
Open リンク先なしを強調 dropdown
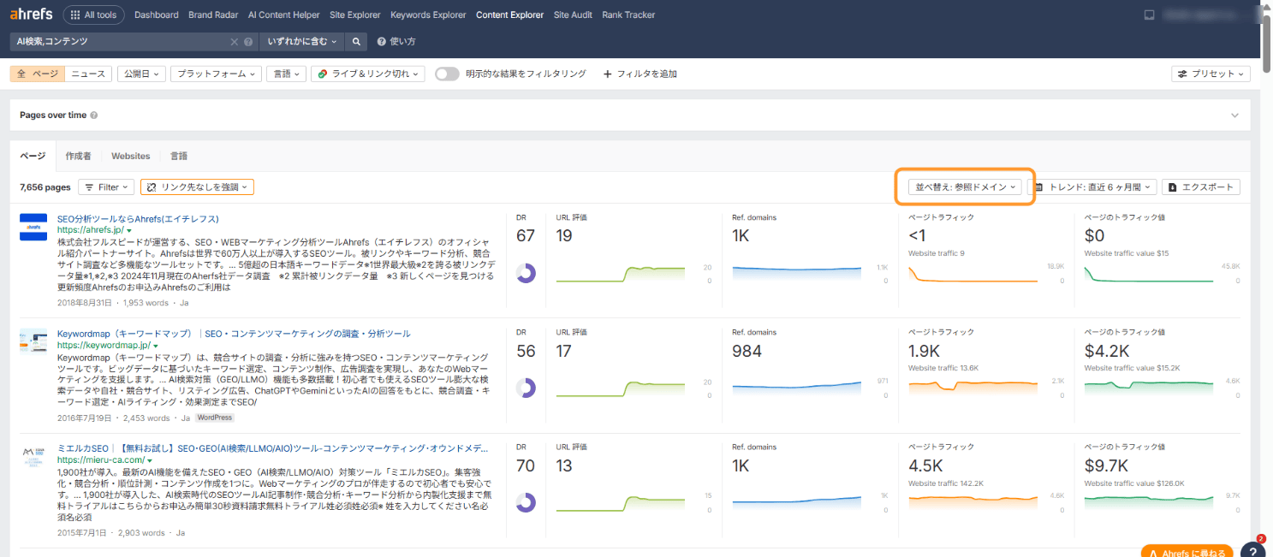tap(197, 187)
